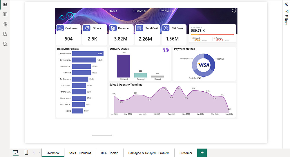Click the Customers card person icon
The width and height of the screenshot is (290, 157).
coord(60,28)
